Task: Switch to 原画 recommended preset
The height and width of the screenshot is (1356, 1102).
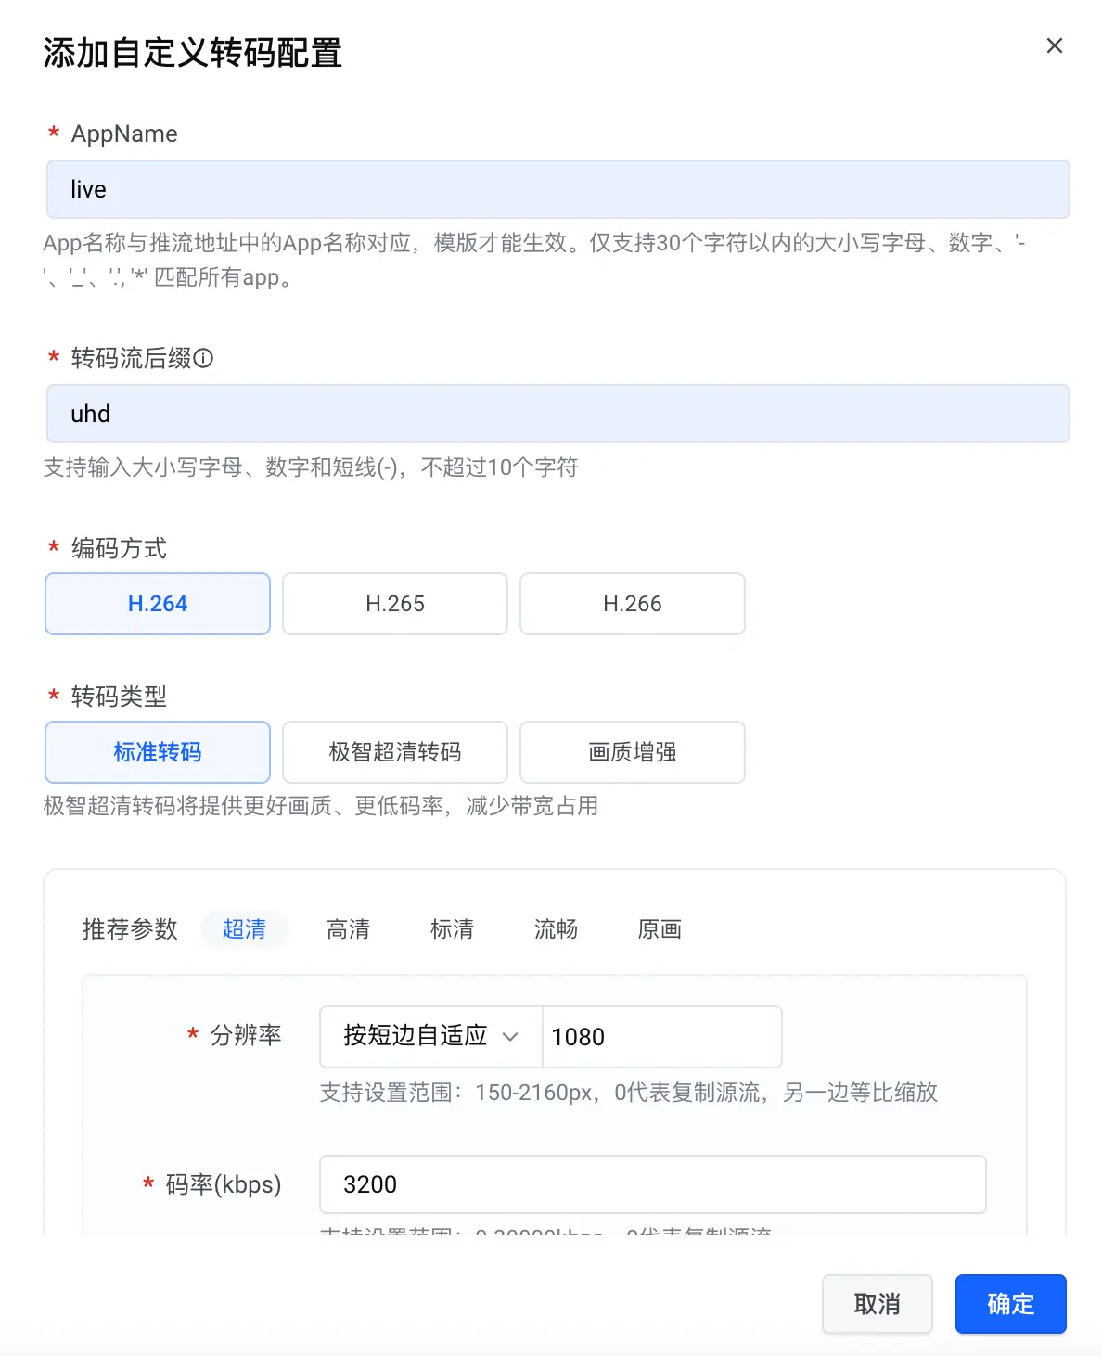Action: click(660, 929)
